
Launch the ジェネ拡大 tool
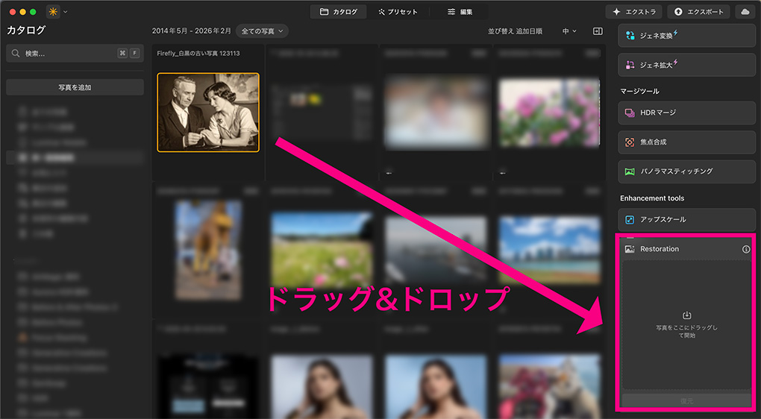coord(686,65)
